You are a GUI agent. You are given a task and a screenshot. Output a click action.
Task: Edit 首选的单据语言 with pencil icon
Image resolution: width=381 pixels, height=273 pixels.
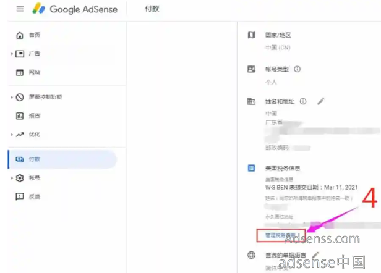point(315,255)
